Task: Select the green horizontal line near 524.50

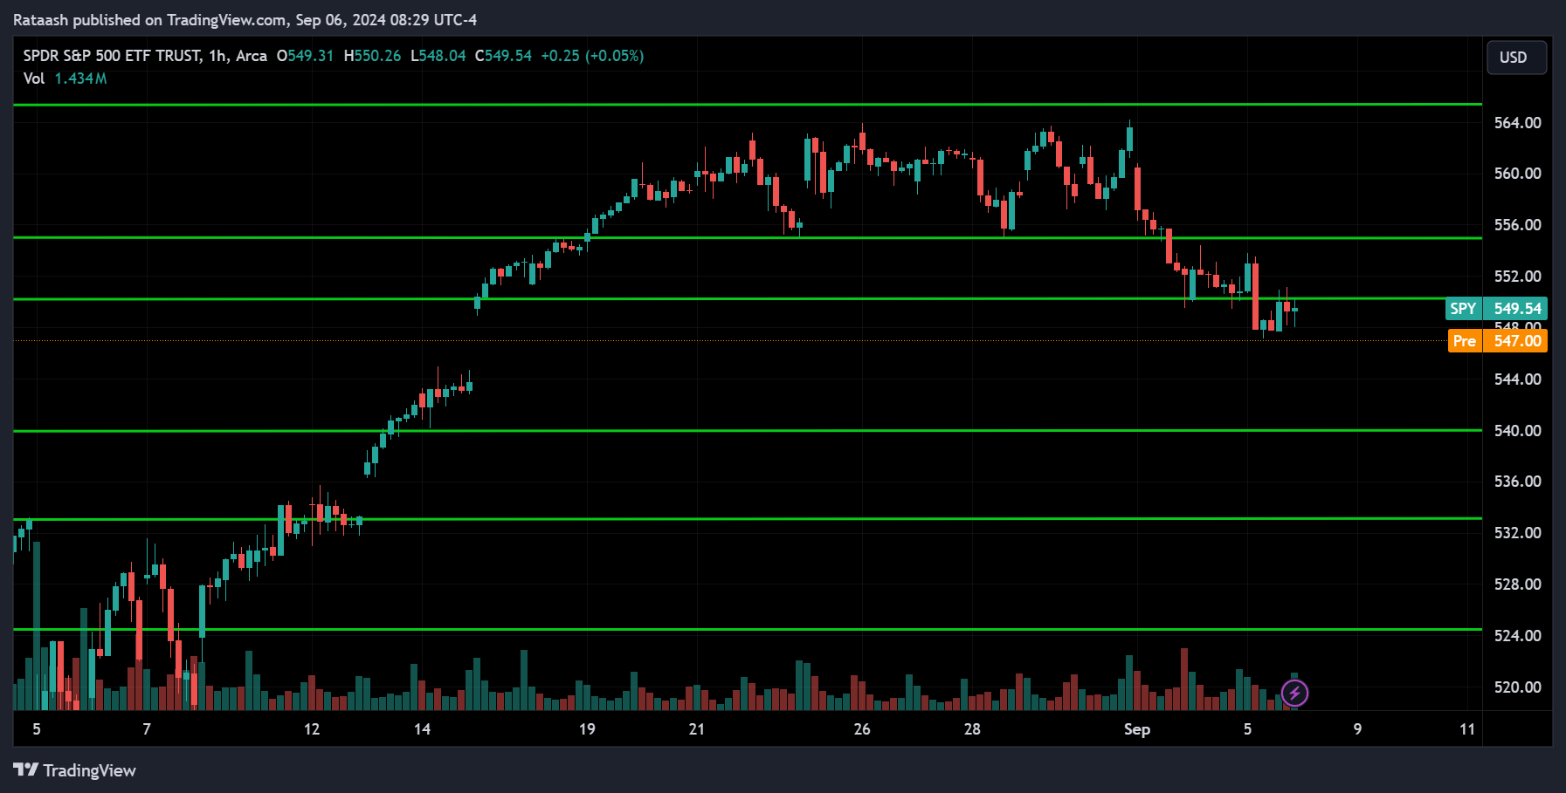Action: click(748, 629)
